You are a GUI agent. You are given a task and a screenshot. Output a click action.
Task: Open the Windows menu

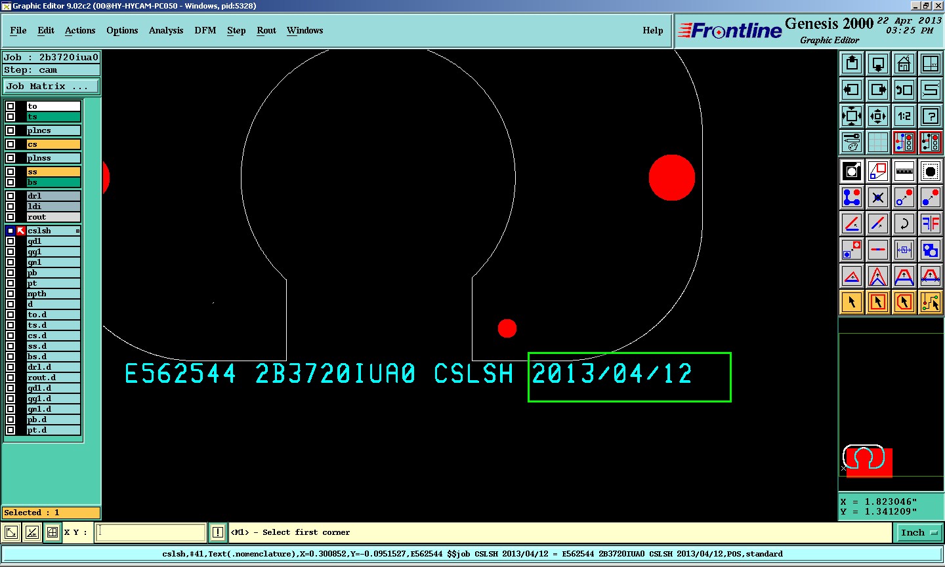[305, 31]
